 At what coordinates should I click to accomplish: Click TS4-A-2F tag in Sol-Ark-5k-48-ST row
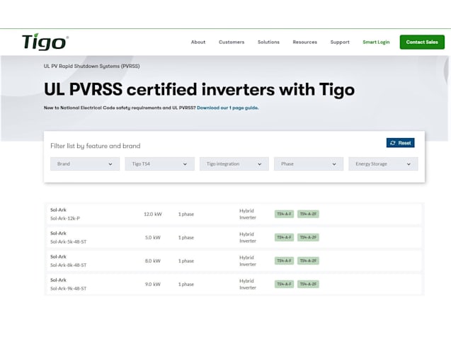(308, 237)
